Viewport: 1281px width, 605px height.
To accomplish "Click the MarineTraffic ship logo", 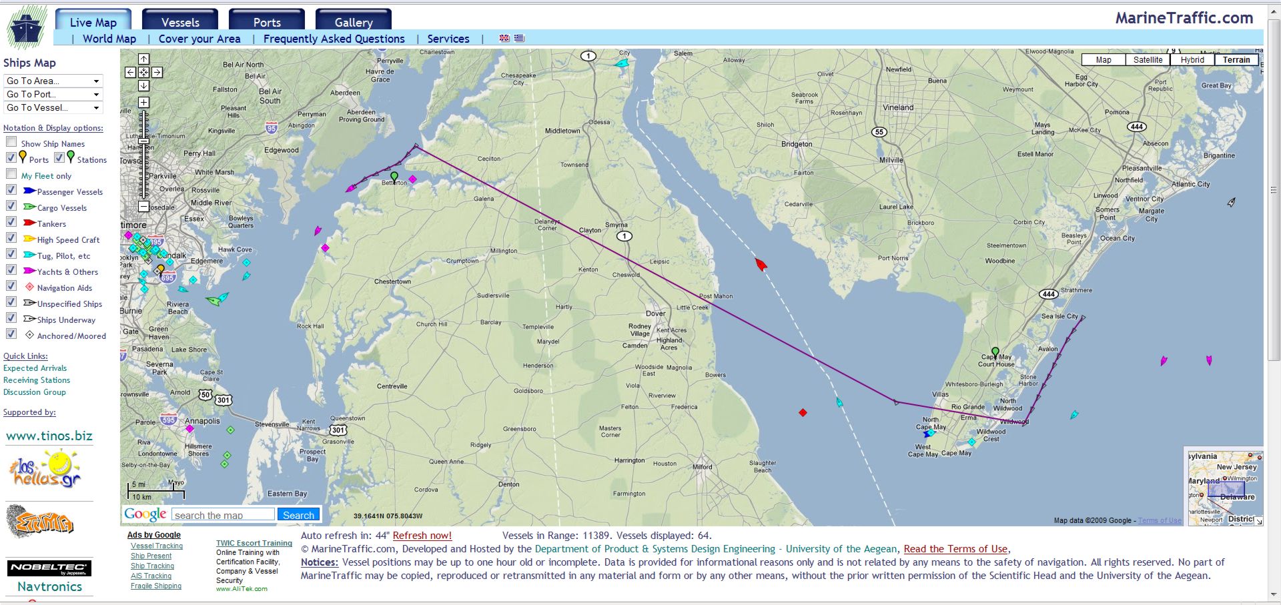I will click(27, 28).
